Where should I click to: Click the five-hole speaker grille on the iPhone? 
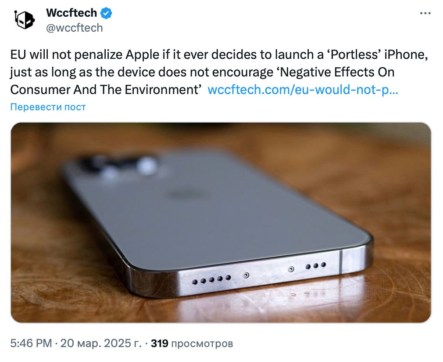point(211,280)
